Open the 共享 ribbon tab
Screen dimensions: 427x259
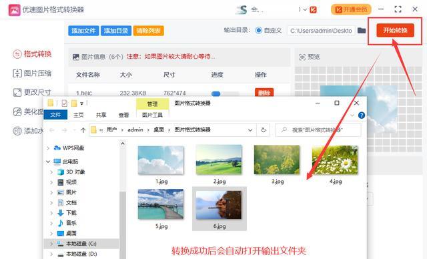pos(101,115)
